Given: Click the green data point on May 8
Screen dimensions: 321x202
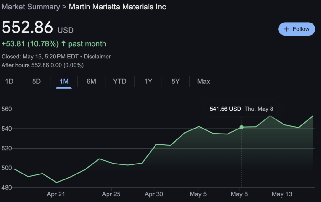Looking at the screenshot, I should tap(242, 127).
